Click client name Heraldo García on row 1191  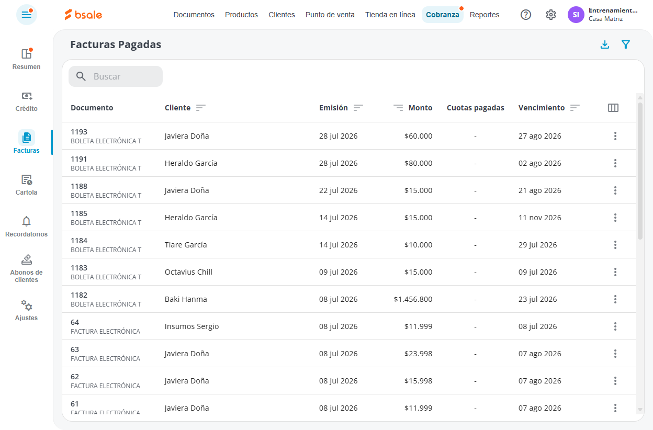[191, 163]
